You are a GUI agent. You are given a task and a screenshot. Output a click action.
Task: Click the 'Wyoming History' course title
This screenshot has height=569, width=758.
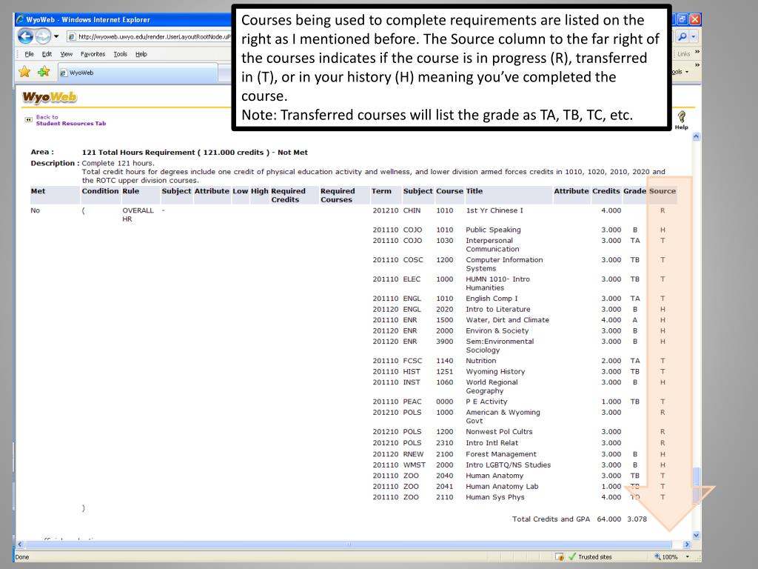tap(495, 372)
